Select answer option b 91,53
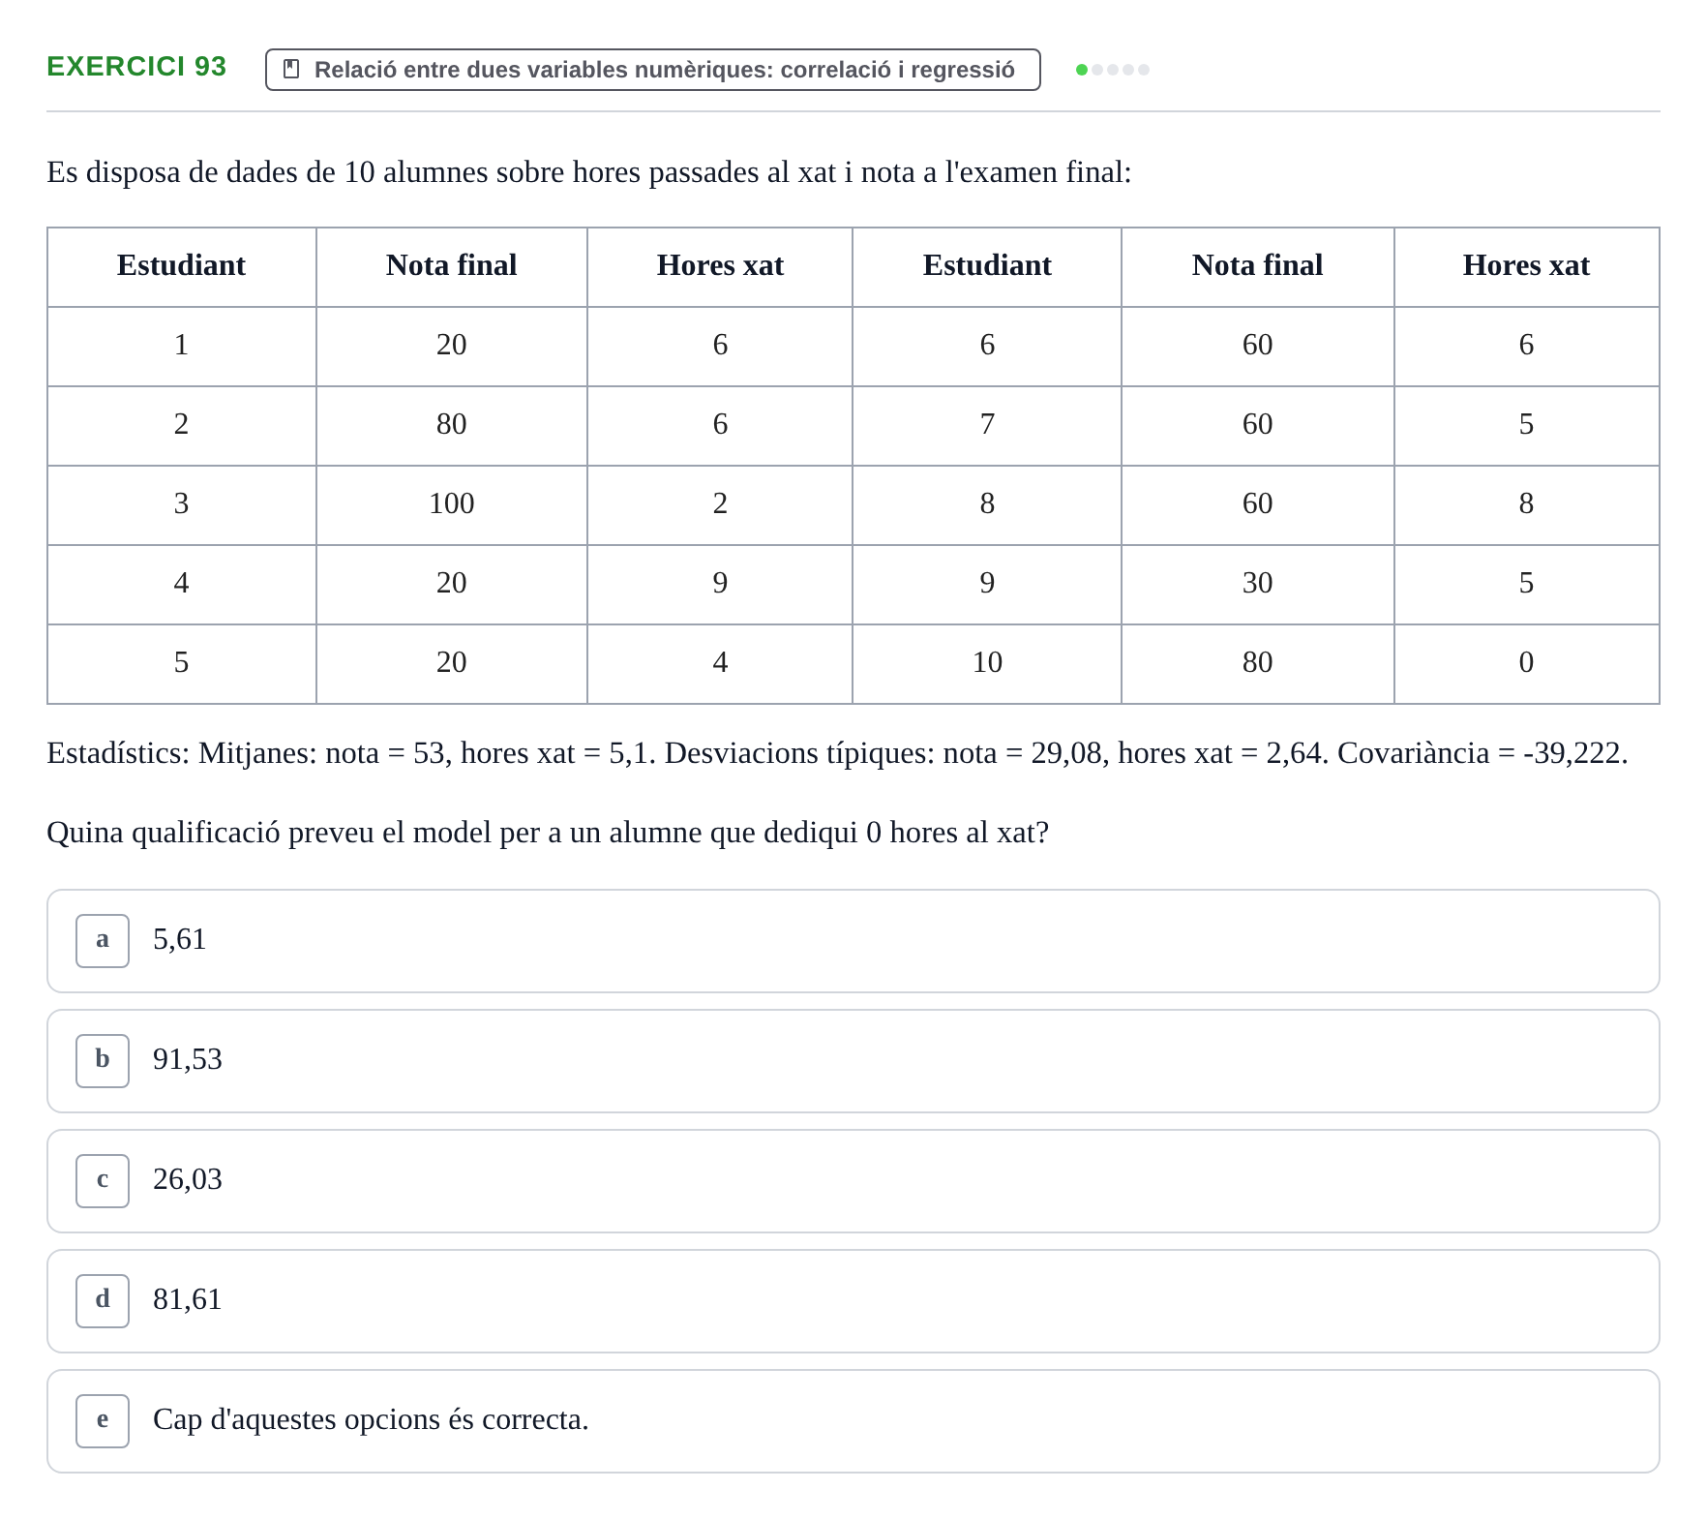This screenshot has height=1520, width=1707. (853, 1060)
